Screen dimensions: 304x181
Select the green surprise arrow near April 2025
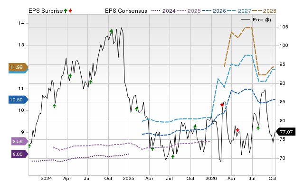point(152,148)
